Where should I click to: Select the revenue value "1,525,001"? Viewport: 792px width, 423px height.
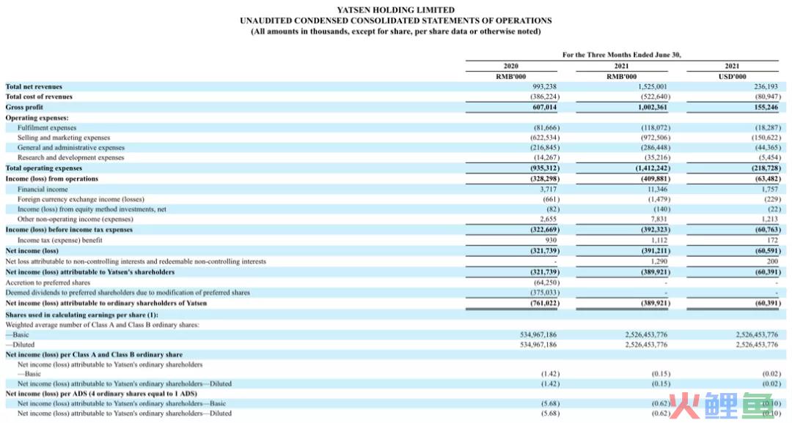[x=653, y=86]
